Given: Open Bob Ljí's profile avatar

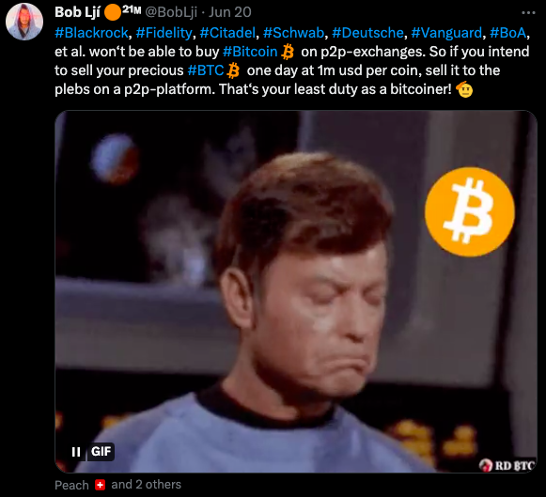Looking at the screenshot, I should [24, 22].
